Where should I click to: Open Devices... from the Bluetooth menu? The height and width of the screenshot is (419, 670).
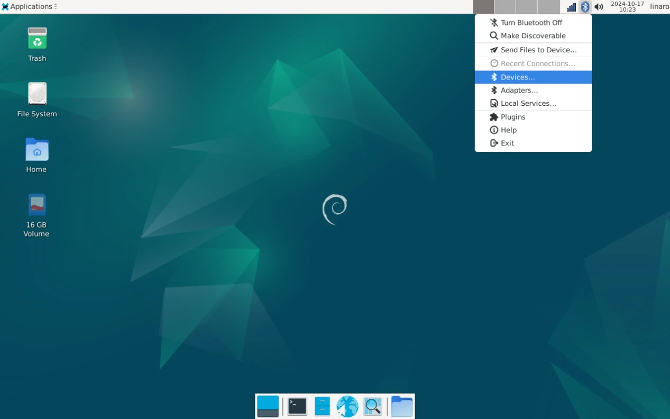click(533, 77)
